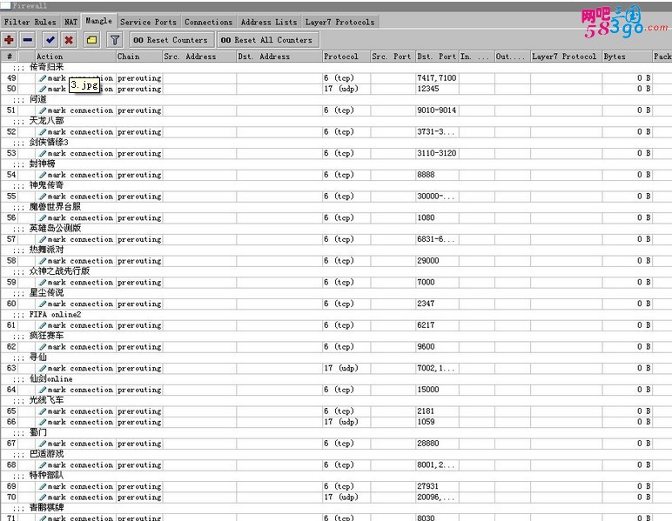Select row number 49
Screen dimensions: 672x521
tap(11, 78)
